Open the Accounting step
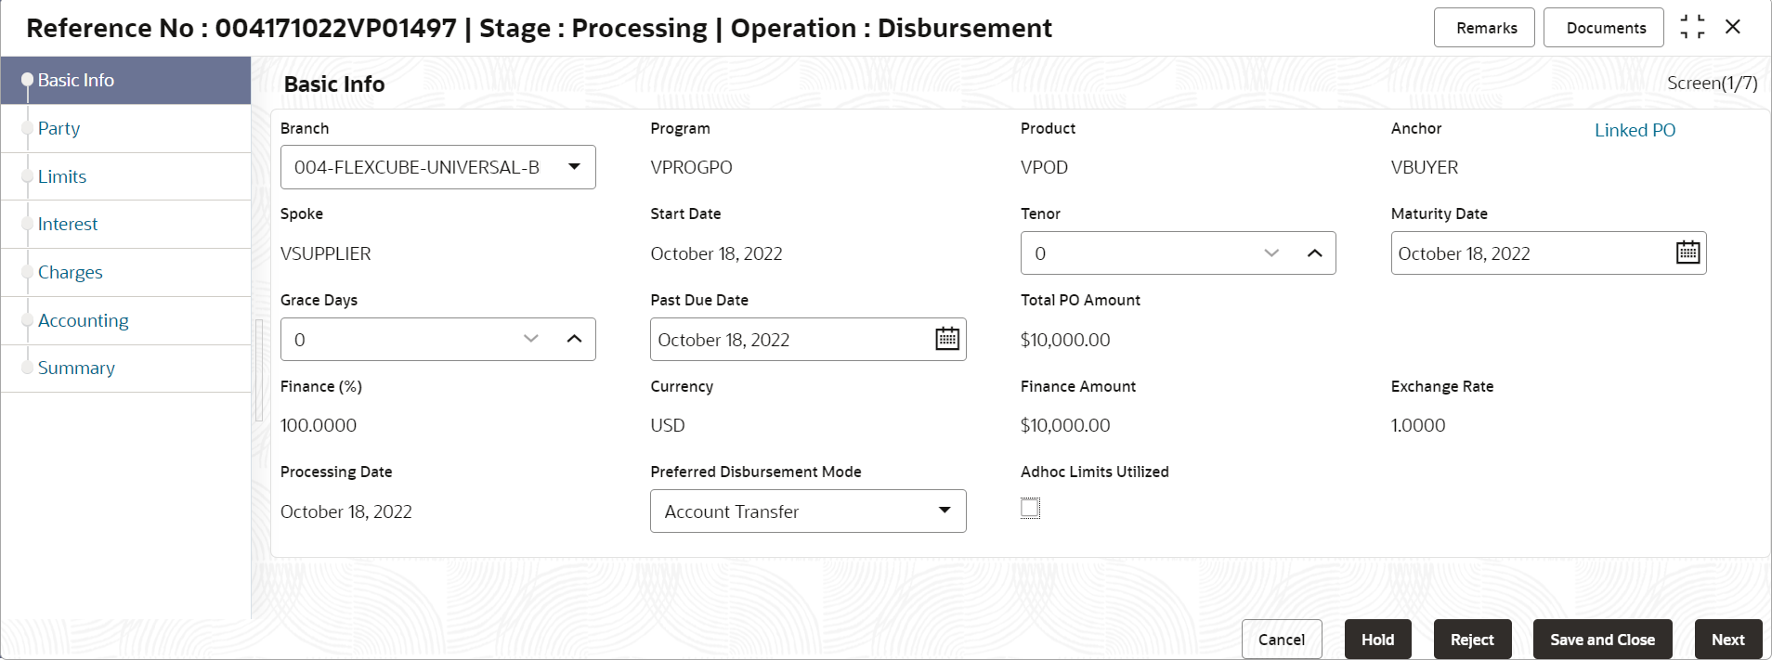 click(125, 321)
